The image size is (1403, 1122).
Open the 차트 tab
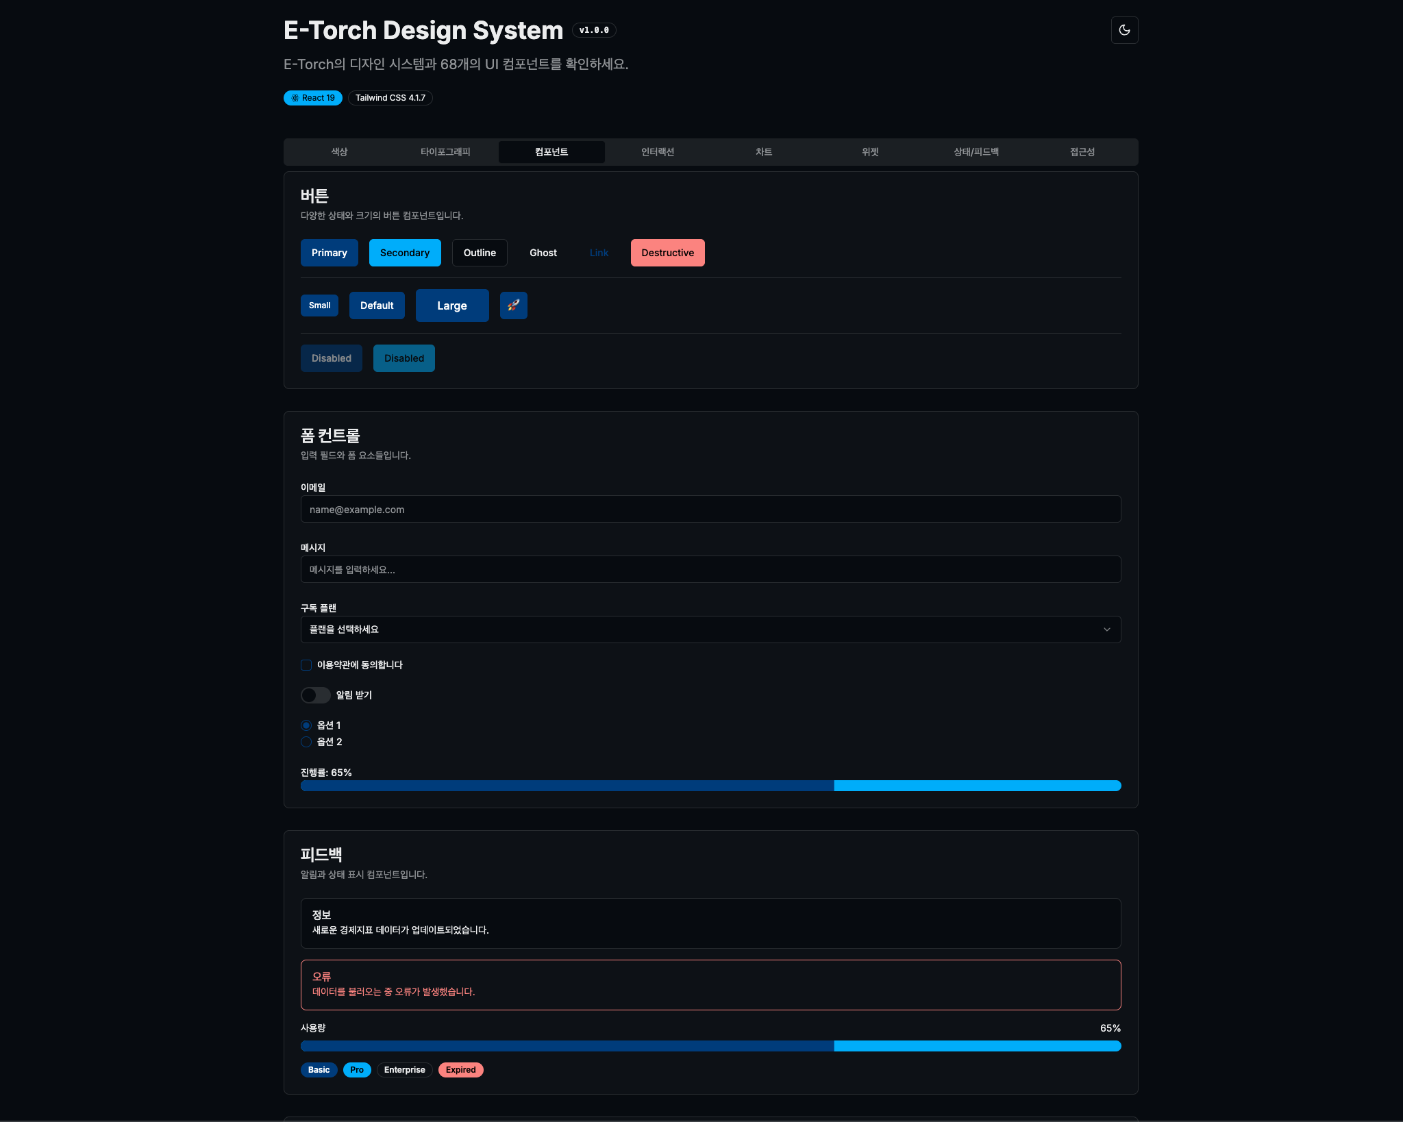764,152
